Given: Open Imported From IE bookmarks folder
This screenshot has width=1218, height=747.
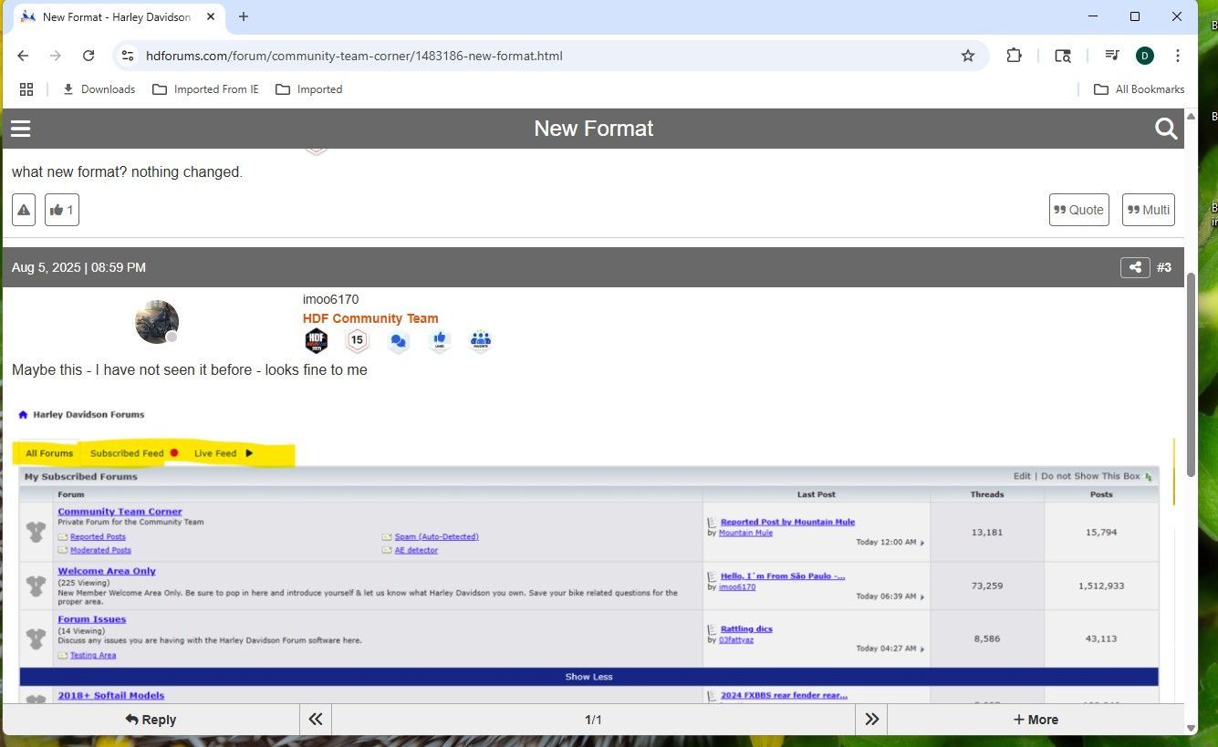Looking at the screenshot, I should coord(206,89).
